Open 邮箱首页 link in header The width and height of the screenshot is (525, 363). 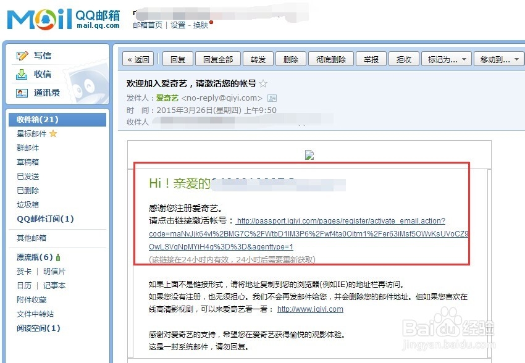pyautogui.click(x=148, y=25)
